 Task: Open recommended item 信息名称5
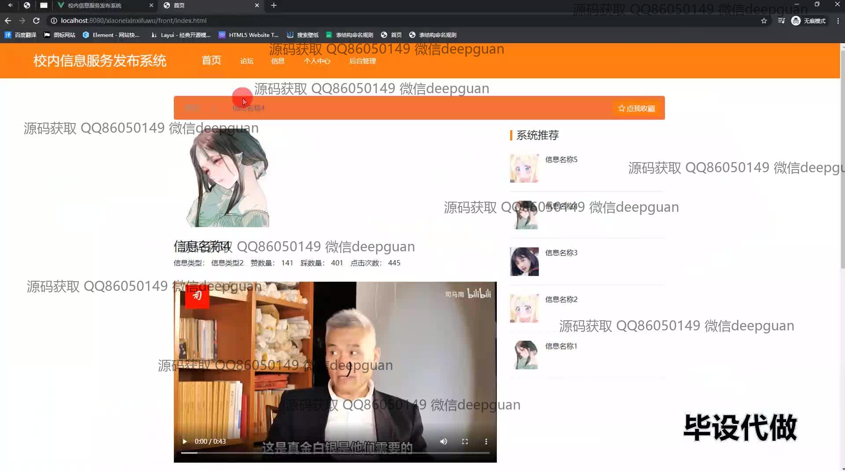coord(561,159)
